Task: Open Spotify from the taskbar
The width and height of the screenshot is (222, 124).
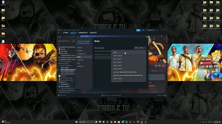Action: (126, 122)
